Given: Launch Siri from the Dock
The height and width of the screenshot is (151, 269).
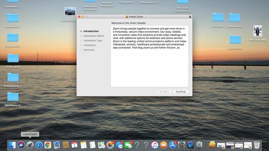Looking at the screenshot, I should click(x=21, y=145).
